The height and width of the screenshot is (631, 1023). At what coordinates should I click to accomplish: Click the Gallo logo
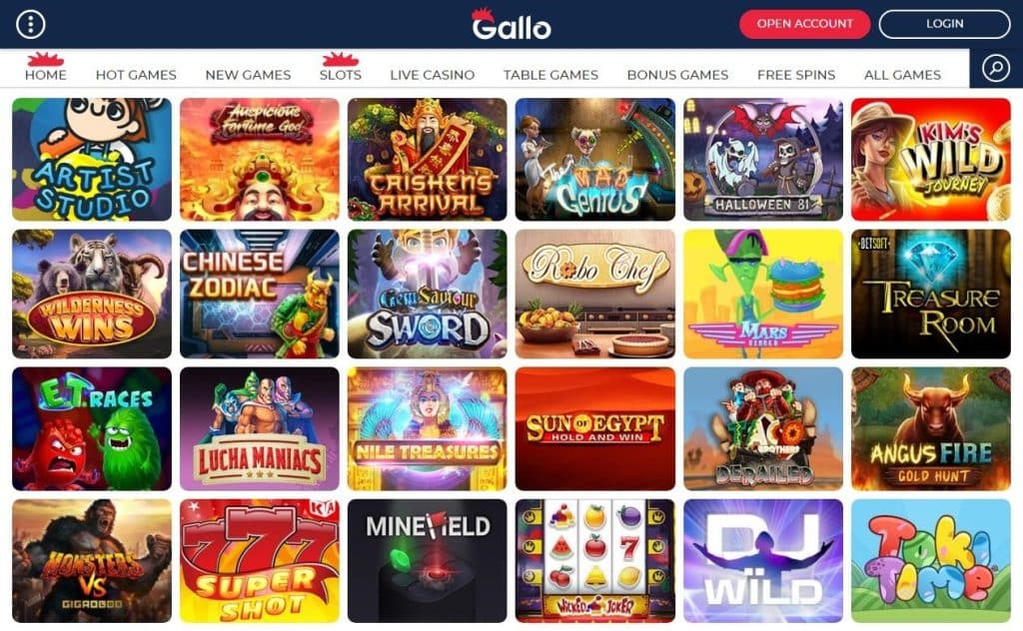pyautogui.click(x=511, y=24)
